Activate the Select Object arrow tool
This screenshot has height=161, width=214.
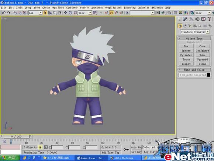(x=45, y=13)
